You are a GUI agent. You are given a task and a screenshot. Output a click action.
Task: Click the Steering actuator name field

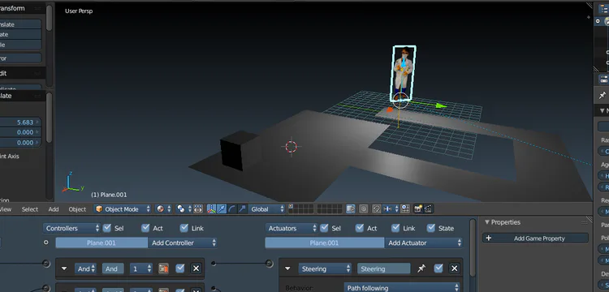click(384, 268)
